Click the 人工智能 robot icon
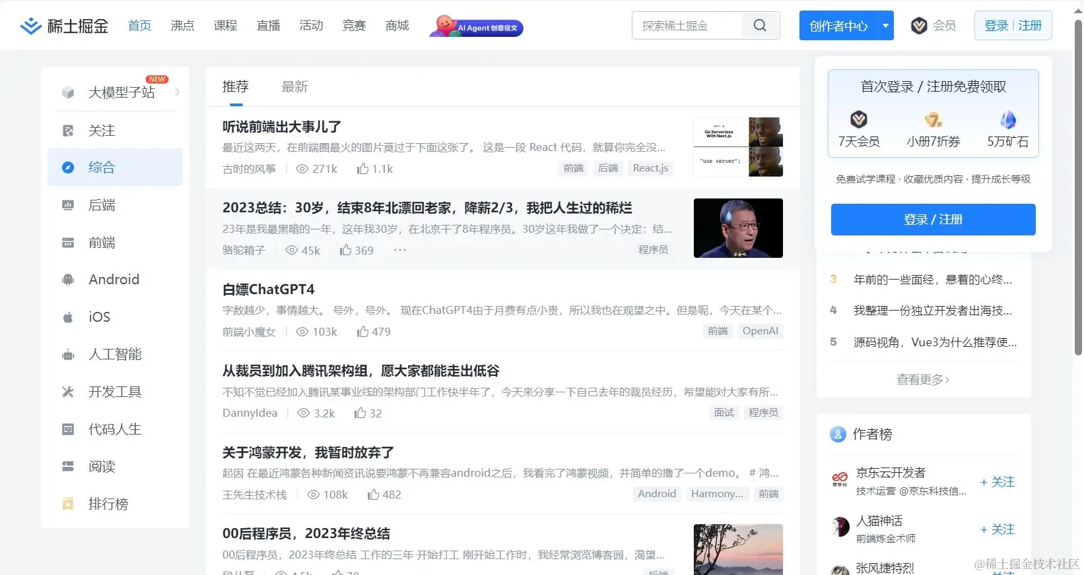This screenshot has height=575, width=1084. (x=68, y=355)
